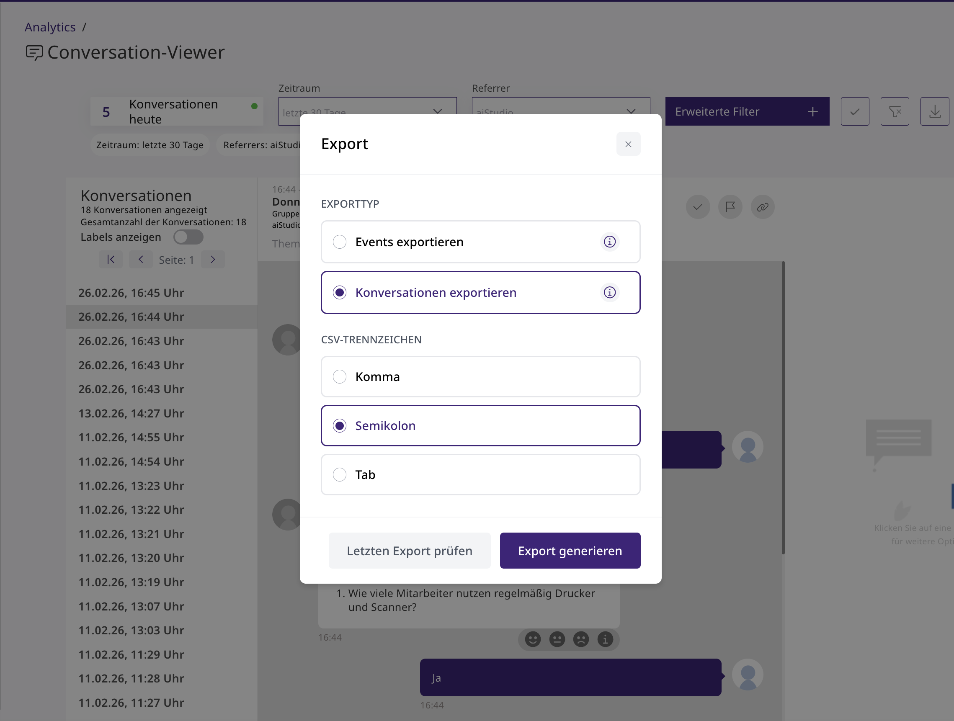Viewport: 954px width, 721px height.
Task: Click Export generieren button
Action: (570, 551)
